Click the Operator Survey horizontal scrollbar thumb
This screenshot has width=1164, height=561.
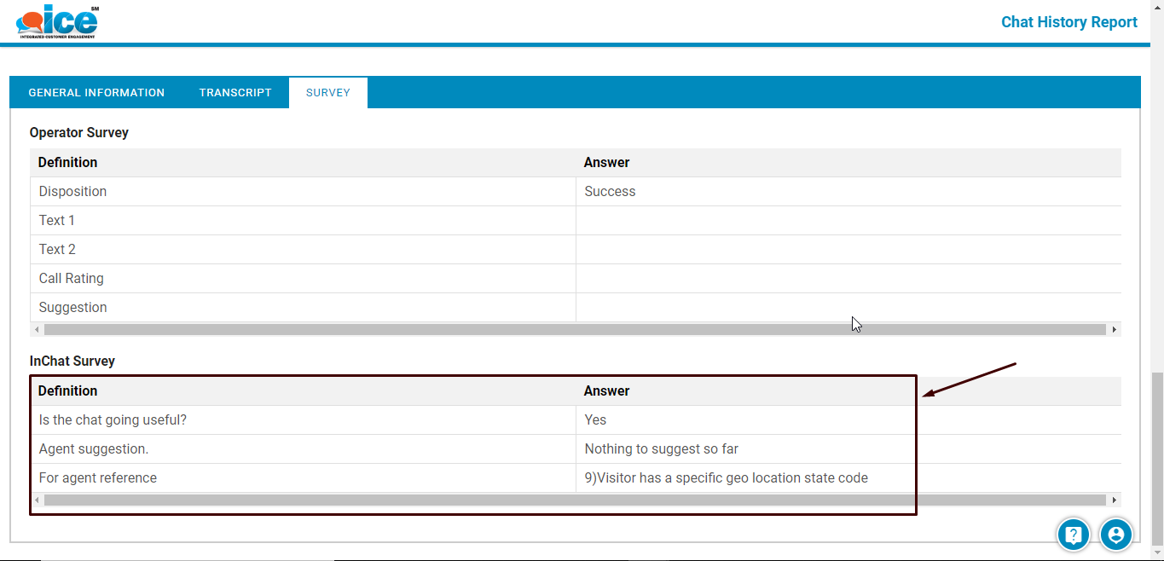coord(574,329)
